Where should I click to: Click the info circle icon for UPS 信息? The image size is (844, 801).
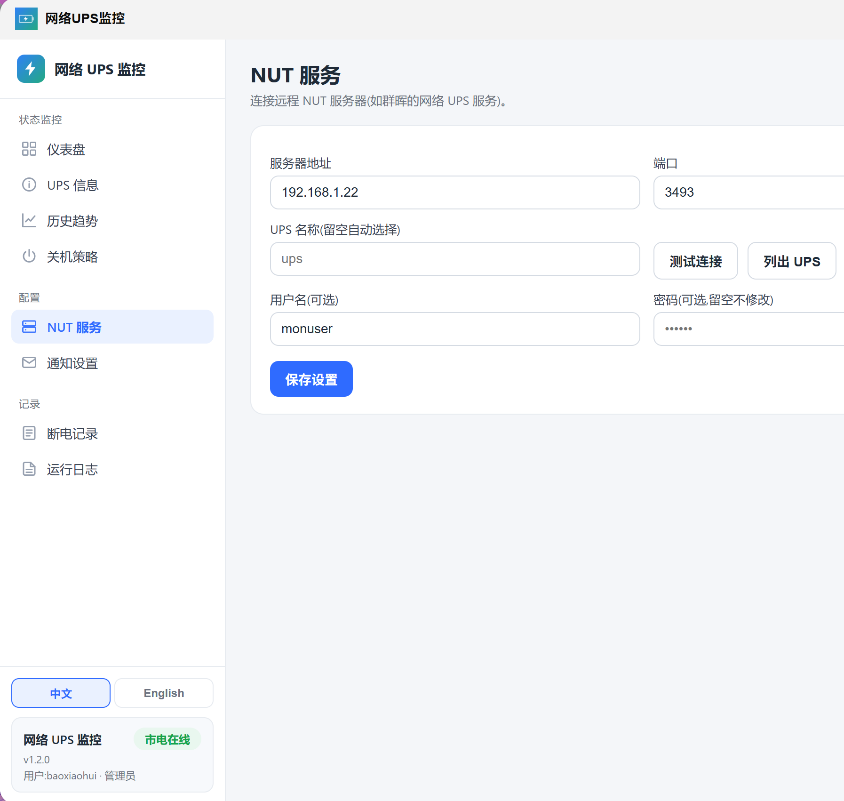(29, 184)
